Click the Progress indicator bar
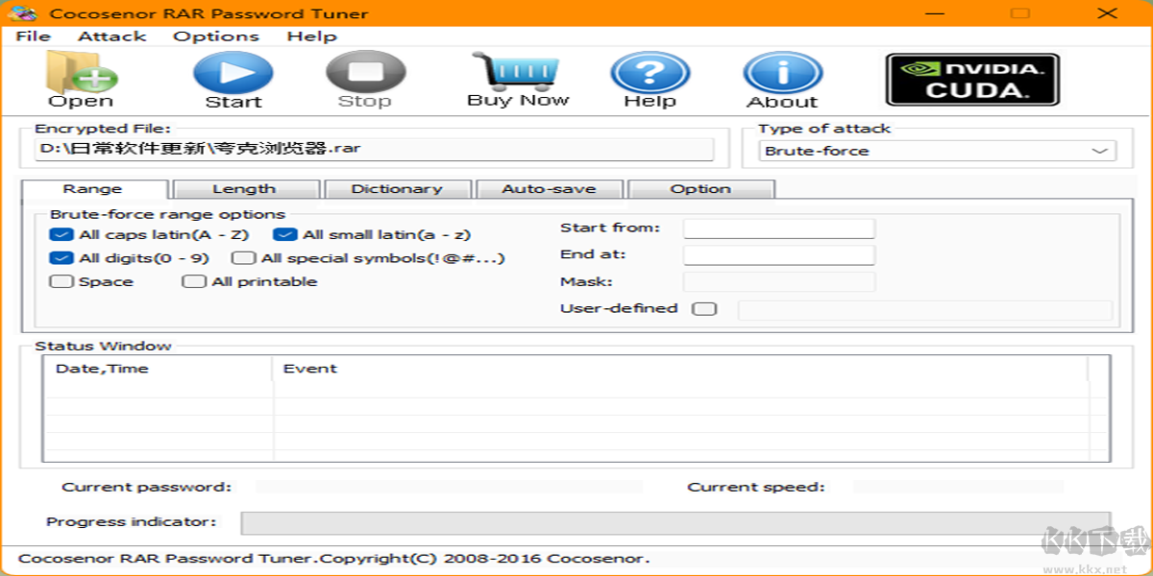The image size is (1153, 576). [675, 522]
